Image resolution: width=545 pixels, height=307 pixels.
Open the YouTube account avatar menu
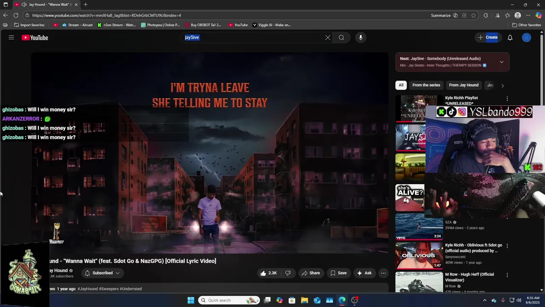527,38
